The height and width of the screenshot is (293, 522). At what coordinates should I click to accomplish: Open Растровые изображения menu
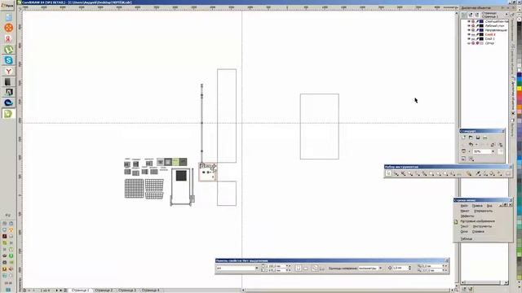pyautogui.click(x=478, y=221)
